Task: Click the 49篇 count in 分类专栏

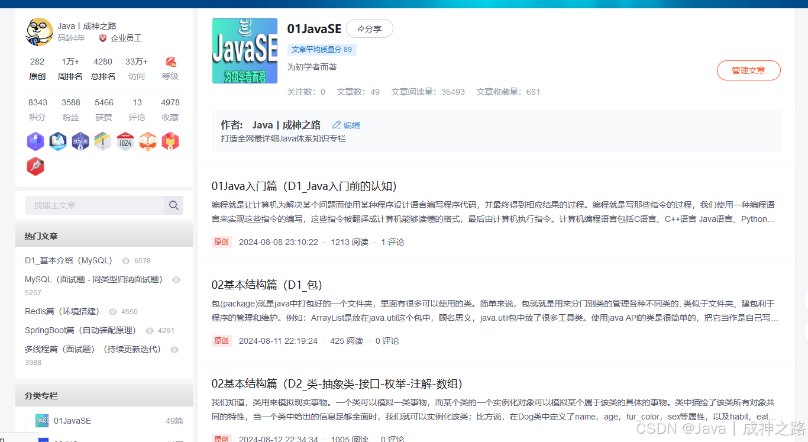Action: click(x=174, y=421)
